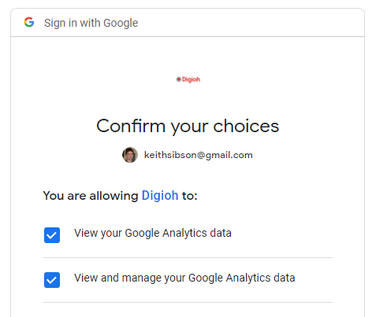Click the Google G logo

pos(29,22)
